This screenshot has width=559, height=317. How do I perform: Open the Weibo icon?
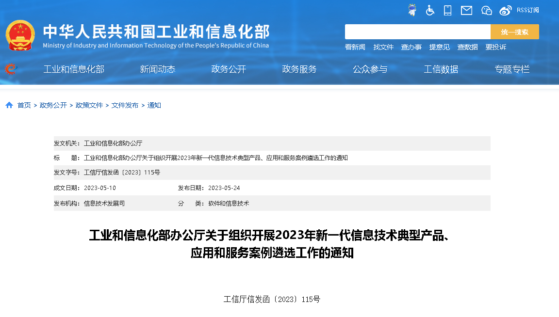click(505, 10)
